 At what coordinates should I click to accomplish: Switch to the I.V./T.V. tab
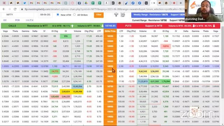pyautogui.click(x=30, y=20)
